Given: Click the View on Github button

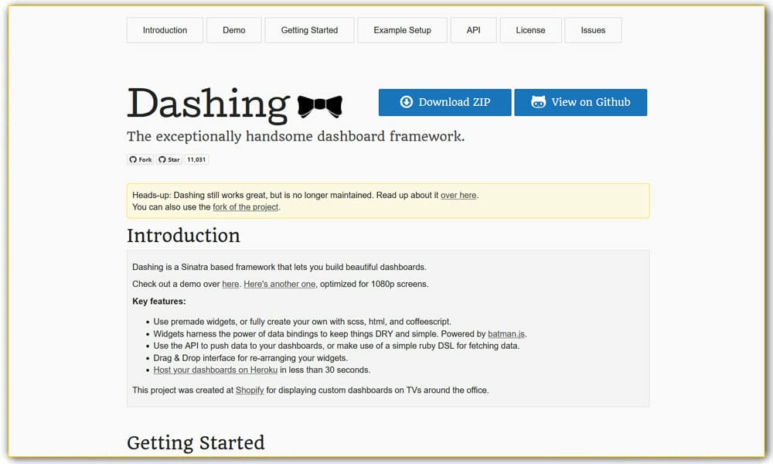Looking at the screenshot, I should coord(581,101).
